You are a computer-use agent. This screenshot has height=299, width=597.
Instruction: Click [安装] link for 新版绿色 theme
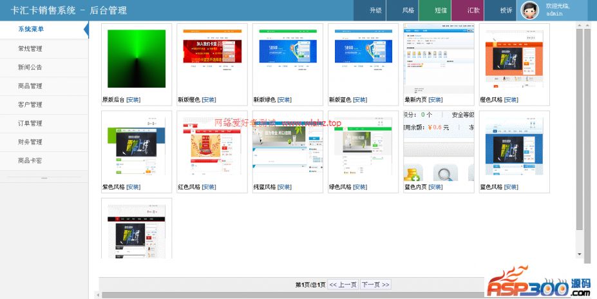285,100
